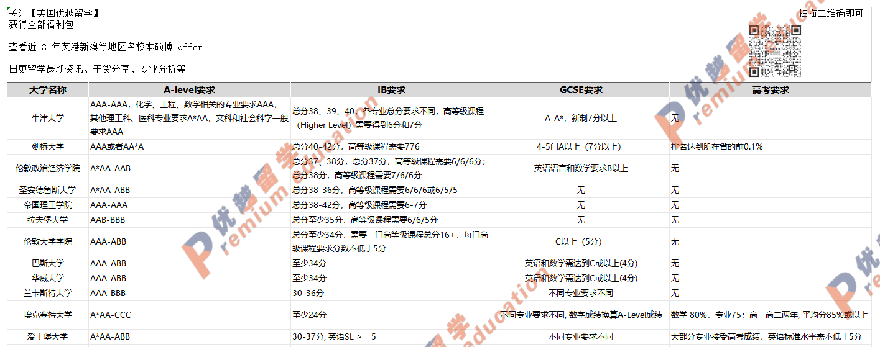Click 华威大学's AAA-ABB cell
The width and height of the screenshot is (880, 347).
(190, 278)
